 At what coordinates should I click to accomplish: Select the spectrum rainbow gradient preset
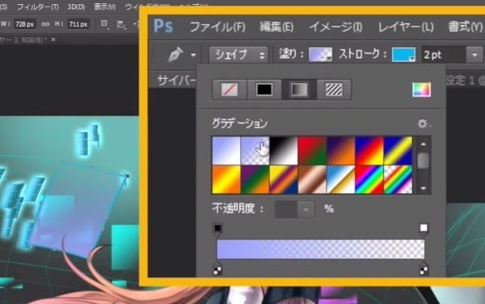tap(369, 179)
